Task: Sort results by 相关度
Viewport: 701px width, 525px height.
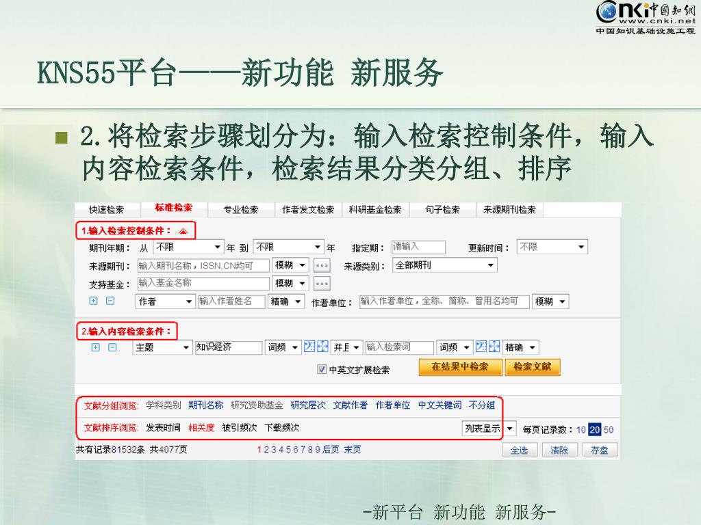Action: (x=201, y=428)
